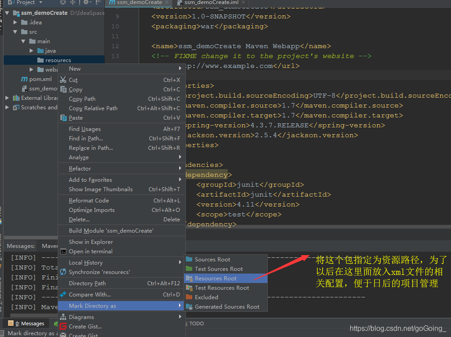This screenshot has width=451, height=337.
Task: Click the Diagrams hierarchy icon
Action: tap(63, 317)
